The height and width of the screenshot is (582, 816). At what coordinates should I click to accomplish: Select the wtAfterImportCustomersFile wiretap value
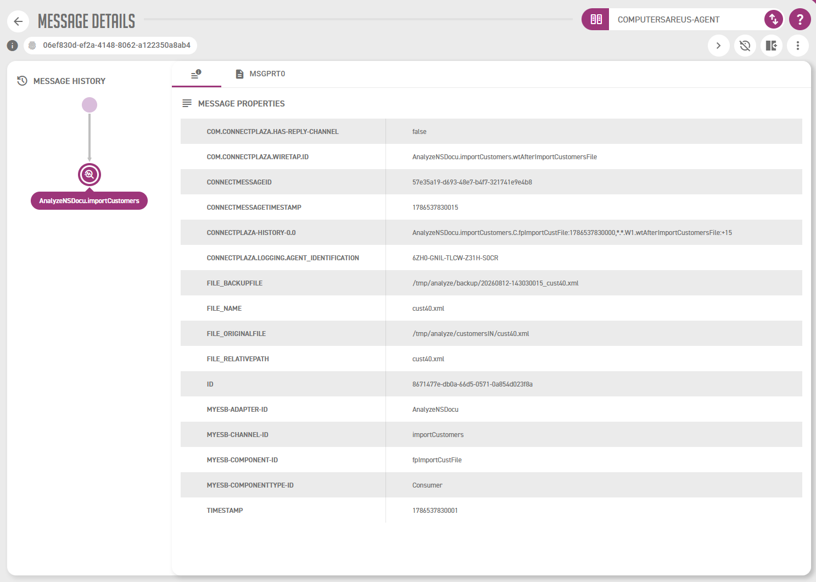[x=505, y=157]
